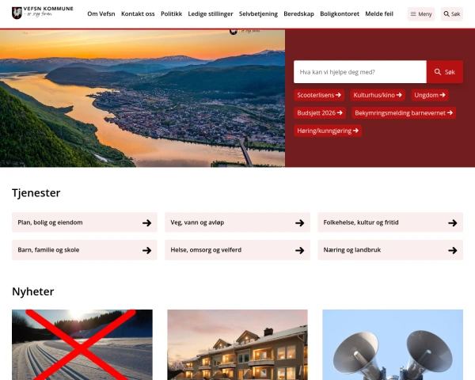Click the arrow on Plan, bolig og eiendom
This screenshot has width=475, height=380.
(147, 222)
